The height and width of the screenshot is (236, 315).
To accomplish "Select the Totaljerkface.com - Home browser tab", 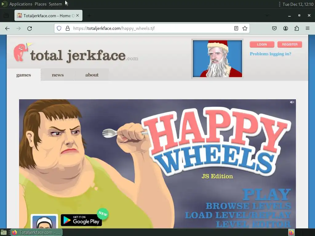I will 48,15.
